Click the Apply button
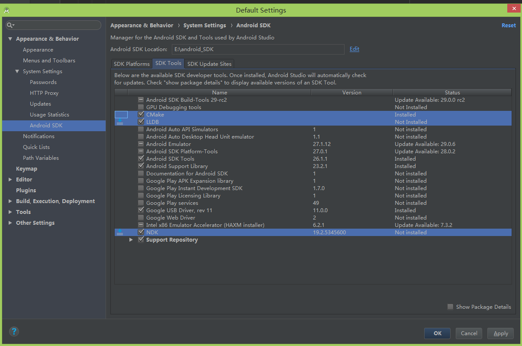522x346 pixels. pos(501,333)
